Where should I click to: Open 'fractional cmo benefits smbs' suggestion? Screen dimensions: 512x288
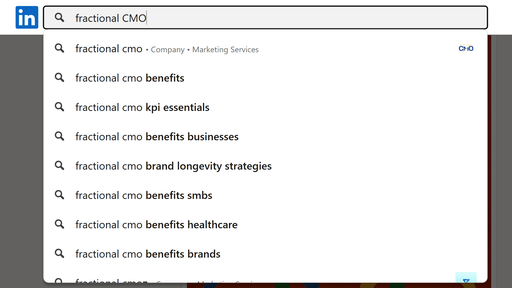click(x=144, y=195)
